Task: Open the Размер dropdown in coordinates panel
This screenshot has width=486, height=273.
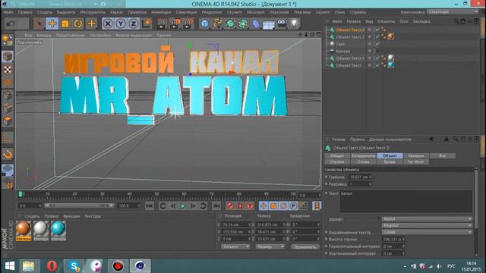Action: 270,246
